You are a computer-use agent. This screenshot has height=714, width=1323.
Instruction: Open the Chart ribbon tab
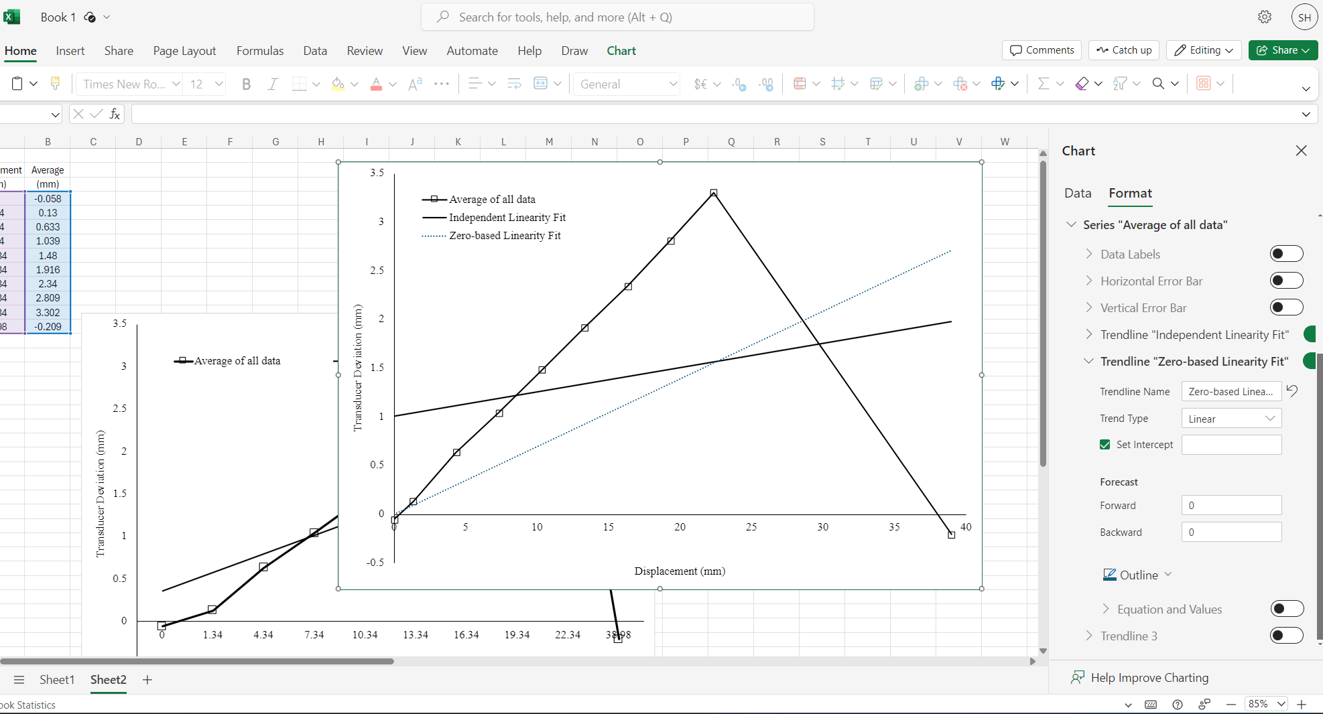(621, 51)
